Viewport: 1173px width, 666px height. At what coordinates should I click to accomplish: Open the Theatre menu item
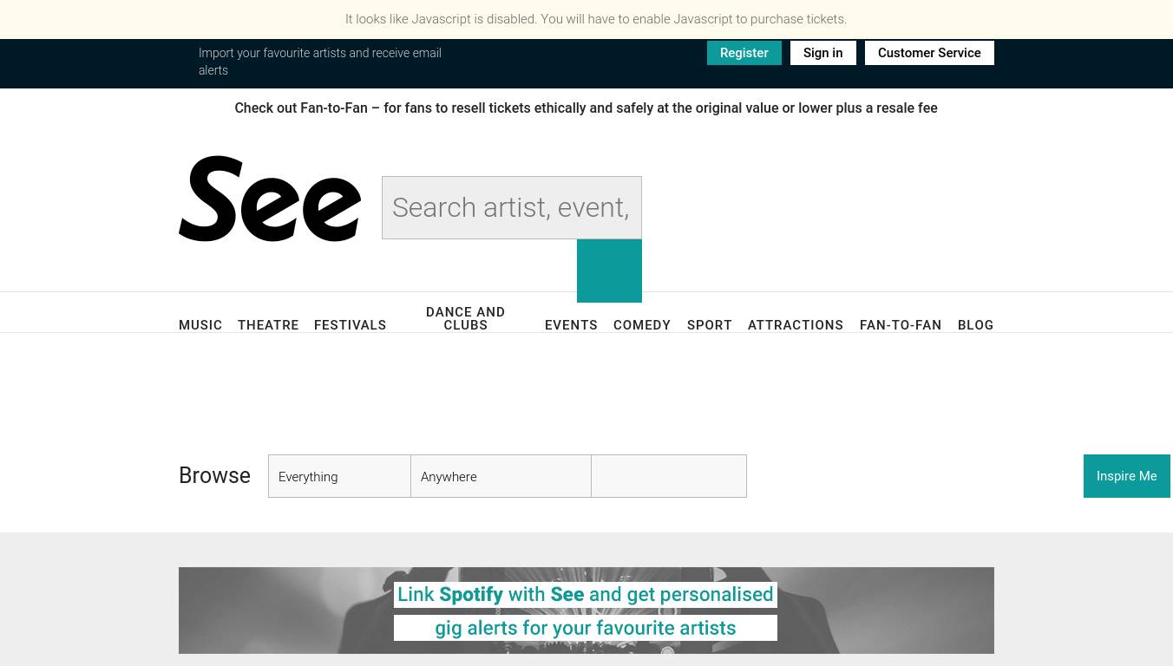click(268, 325)
